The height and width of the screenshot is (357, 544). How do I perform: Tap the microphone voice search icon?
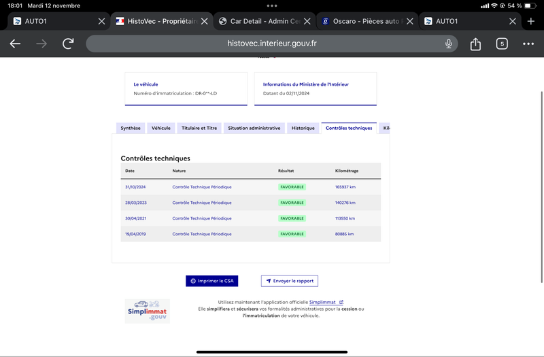449,44
